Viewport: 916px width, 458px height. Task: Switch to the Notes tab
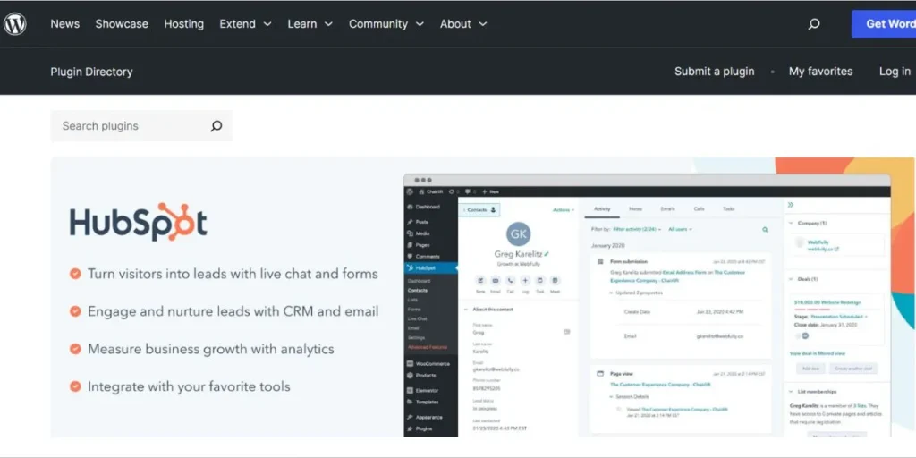click(635, 208)
